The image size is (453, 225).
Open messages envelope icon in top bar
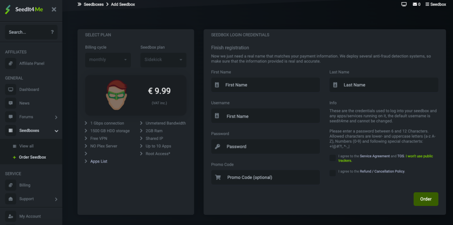pos(415,4)
